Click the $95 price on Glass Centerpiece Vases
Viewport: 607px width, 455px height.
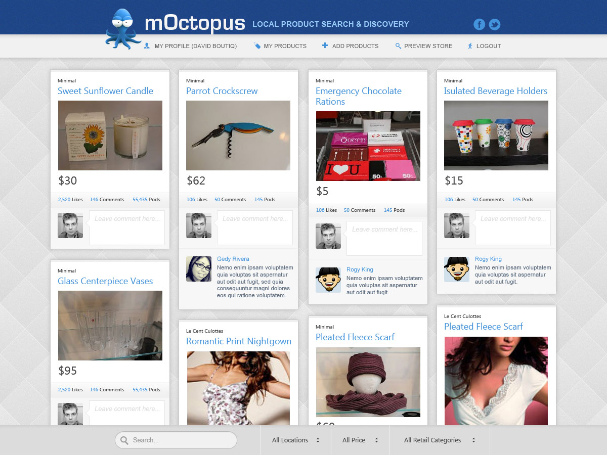pyautogui.click(x=67, y=371)
